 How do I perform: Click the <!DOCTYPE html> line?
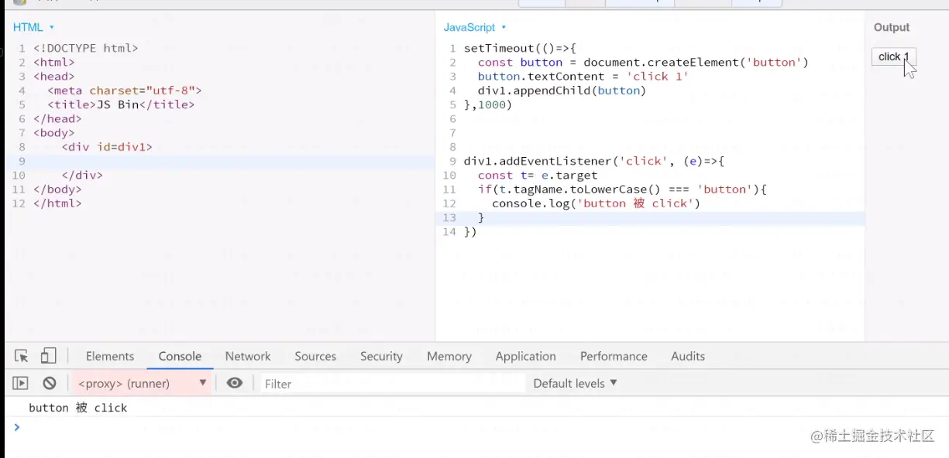(x=85, y=48)
